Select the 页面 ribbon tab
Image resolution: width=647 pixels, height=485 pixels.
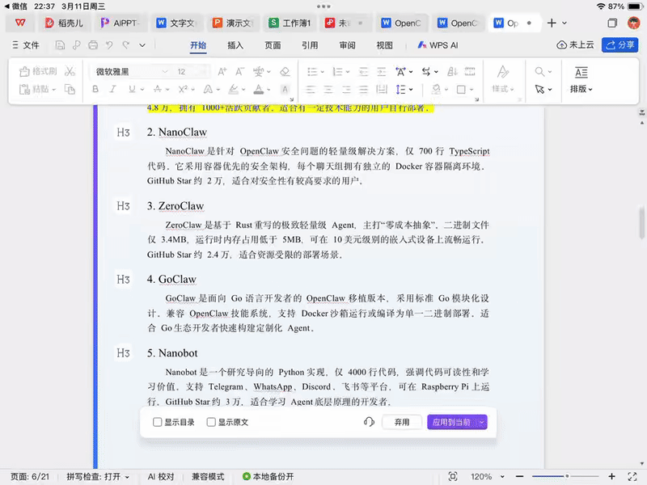[x=273, y=45]
